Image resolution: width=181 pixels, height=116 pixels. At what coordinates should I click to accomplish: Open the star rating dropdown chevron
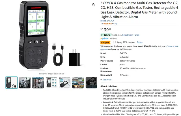point(113,24)
